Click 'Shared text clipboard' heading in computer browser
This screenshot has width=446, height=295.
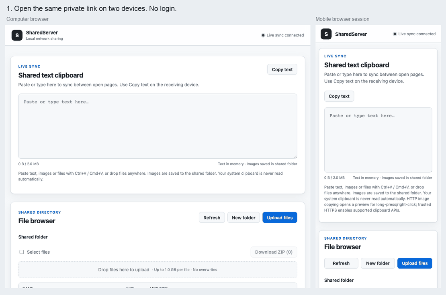coord(51,75)
